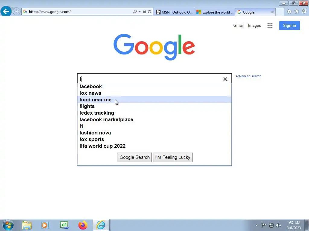Open a new blank tab
This screenshot has width=309, height=231.
pyautogui.click(x=279, y=12)
